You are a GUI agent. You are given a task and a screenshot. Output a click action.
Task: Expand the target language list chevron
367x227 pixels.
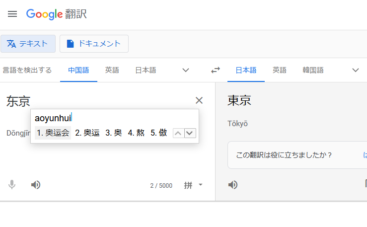356,70
